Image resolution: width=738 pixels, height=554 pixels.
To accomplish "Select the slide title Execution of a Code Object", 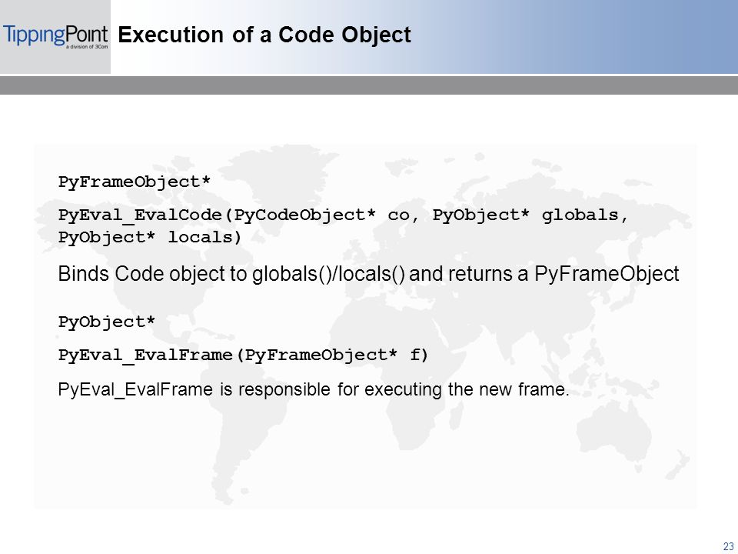I will [264, 35].
